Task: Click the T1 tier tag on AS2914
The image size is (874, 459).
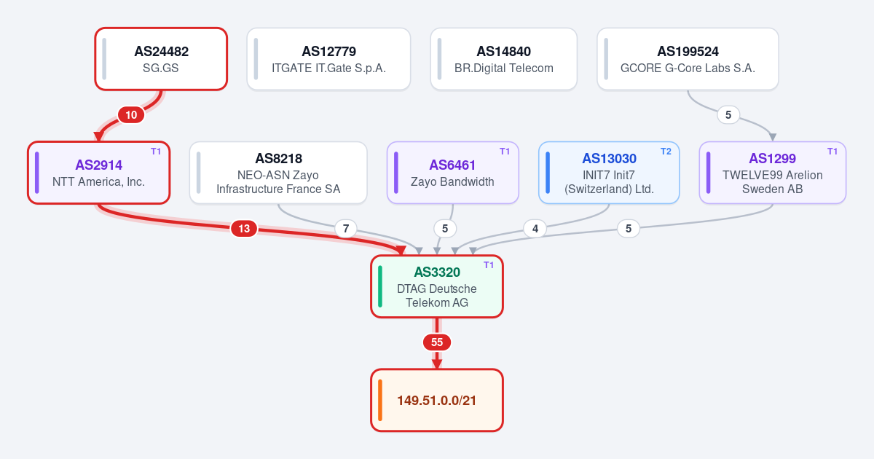Action: point(156,151)
